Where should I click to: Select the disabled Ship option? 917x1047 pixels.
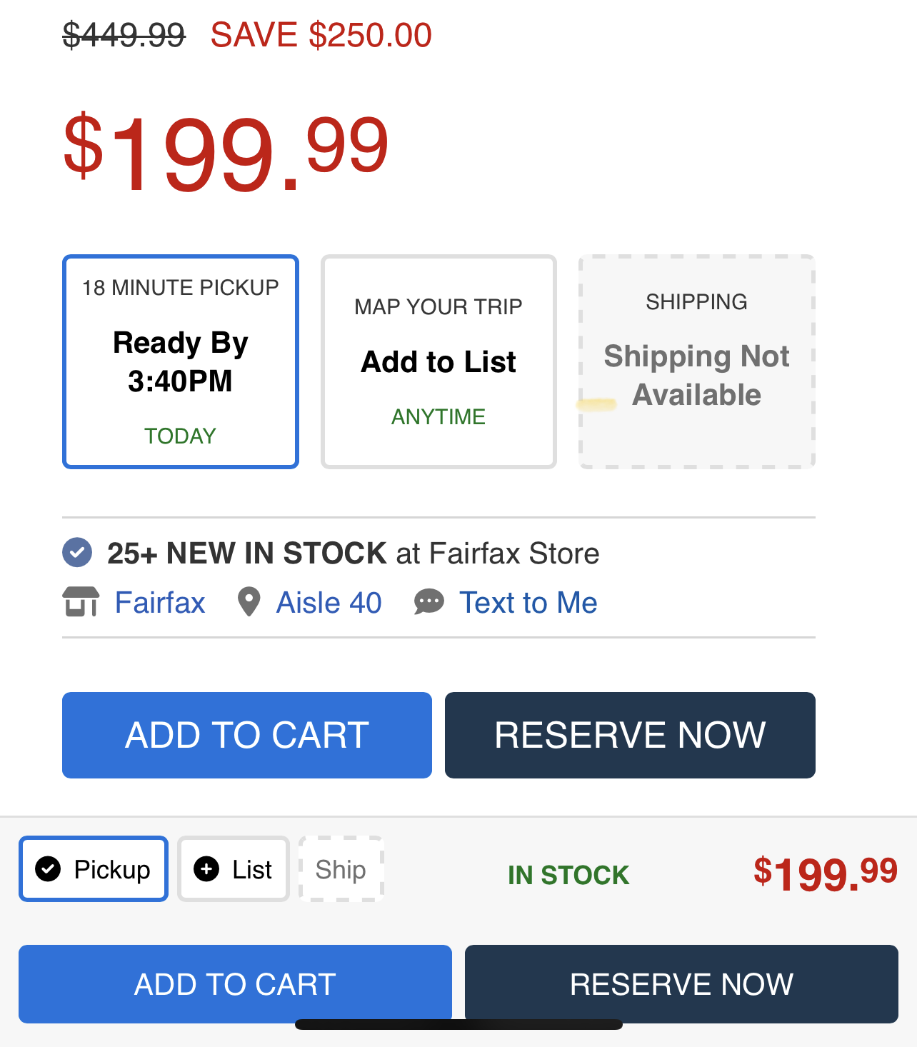pyautogui.click(x=341, y=868)
